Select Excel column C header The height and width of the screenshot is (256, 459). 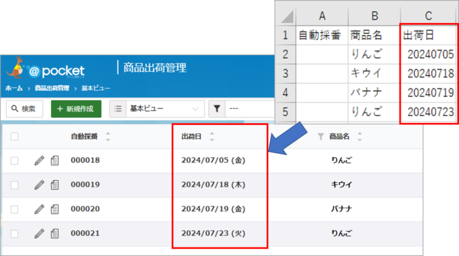click(x=429, y=16)
